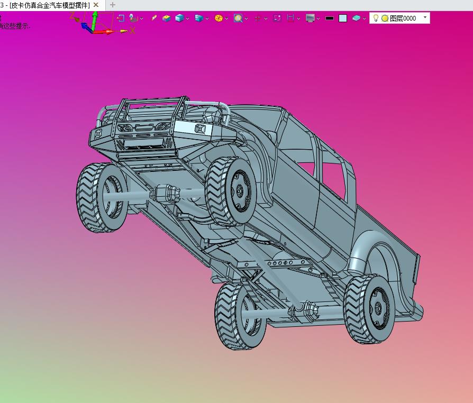Image resolution: width=473 pixels, height=403 pixels.
Task: Click the blue shaded cube icon
Action: click(x=179, y=19)
